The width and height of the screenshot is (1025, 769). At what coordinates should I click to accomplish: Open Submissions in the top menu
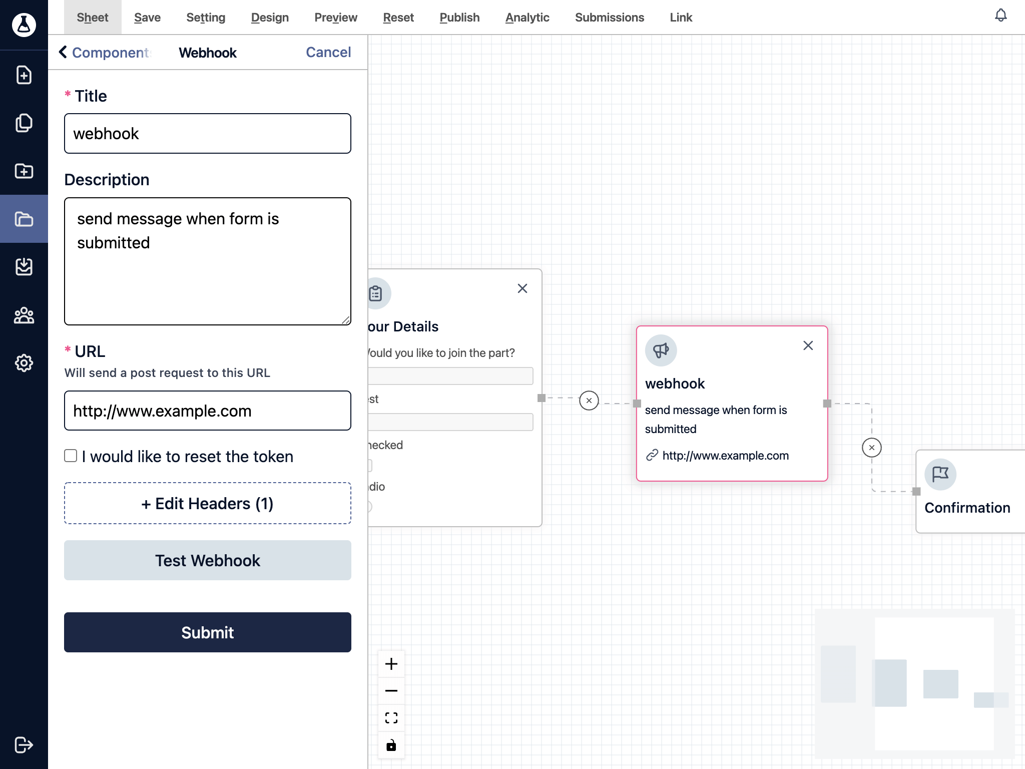(x=610, y=18)
